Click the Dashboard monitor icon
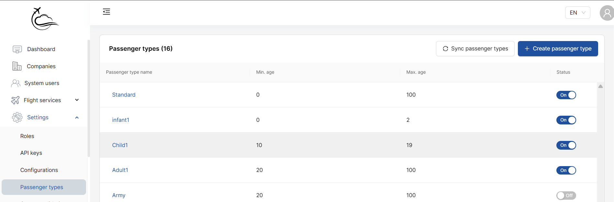This screenshot has height=202, width=614. pyautogui.click(x=17, y=49)
